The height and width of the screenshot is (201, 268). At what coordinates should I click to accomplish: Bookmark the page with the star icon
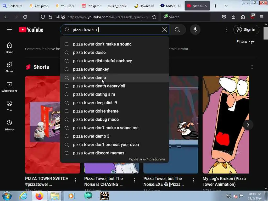(x=154, y=17)
